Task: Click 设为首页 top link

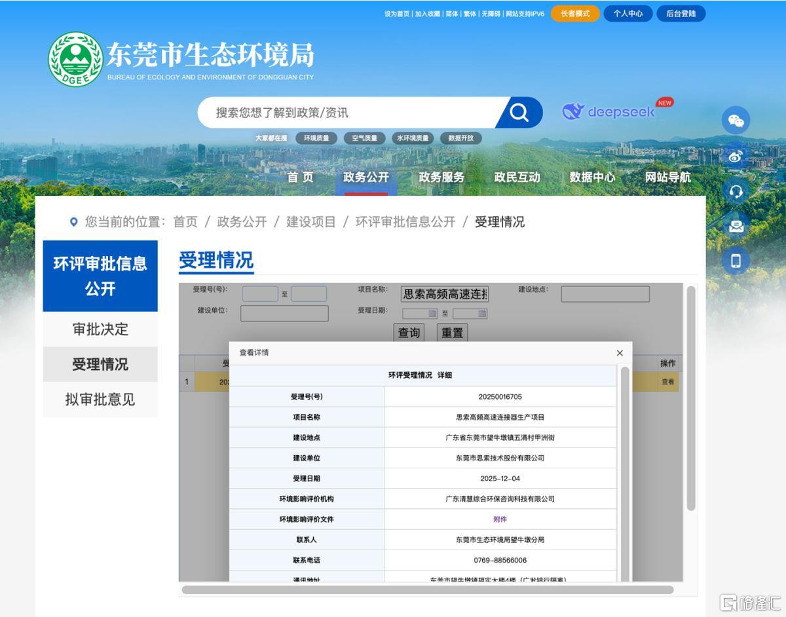Action: click(x=397, y=14)
